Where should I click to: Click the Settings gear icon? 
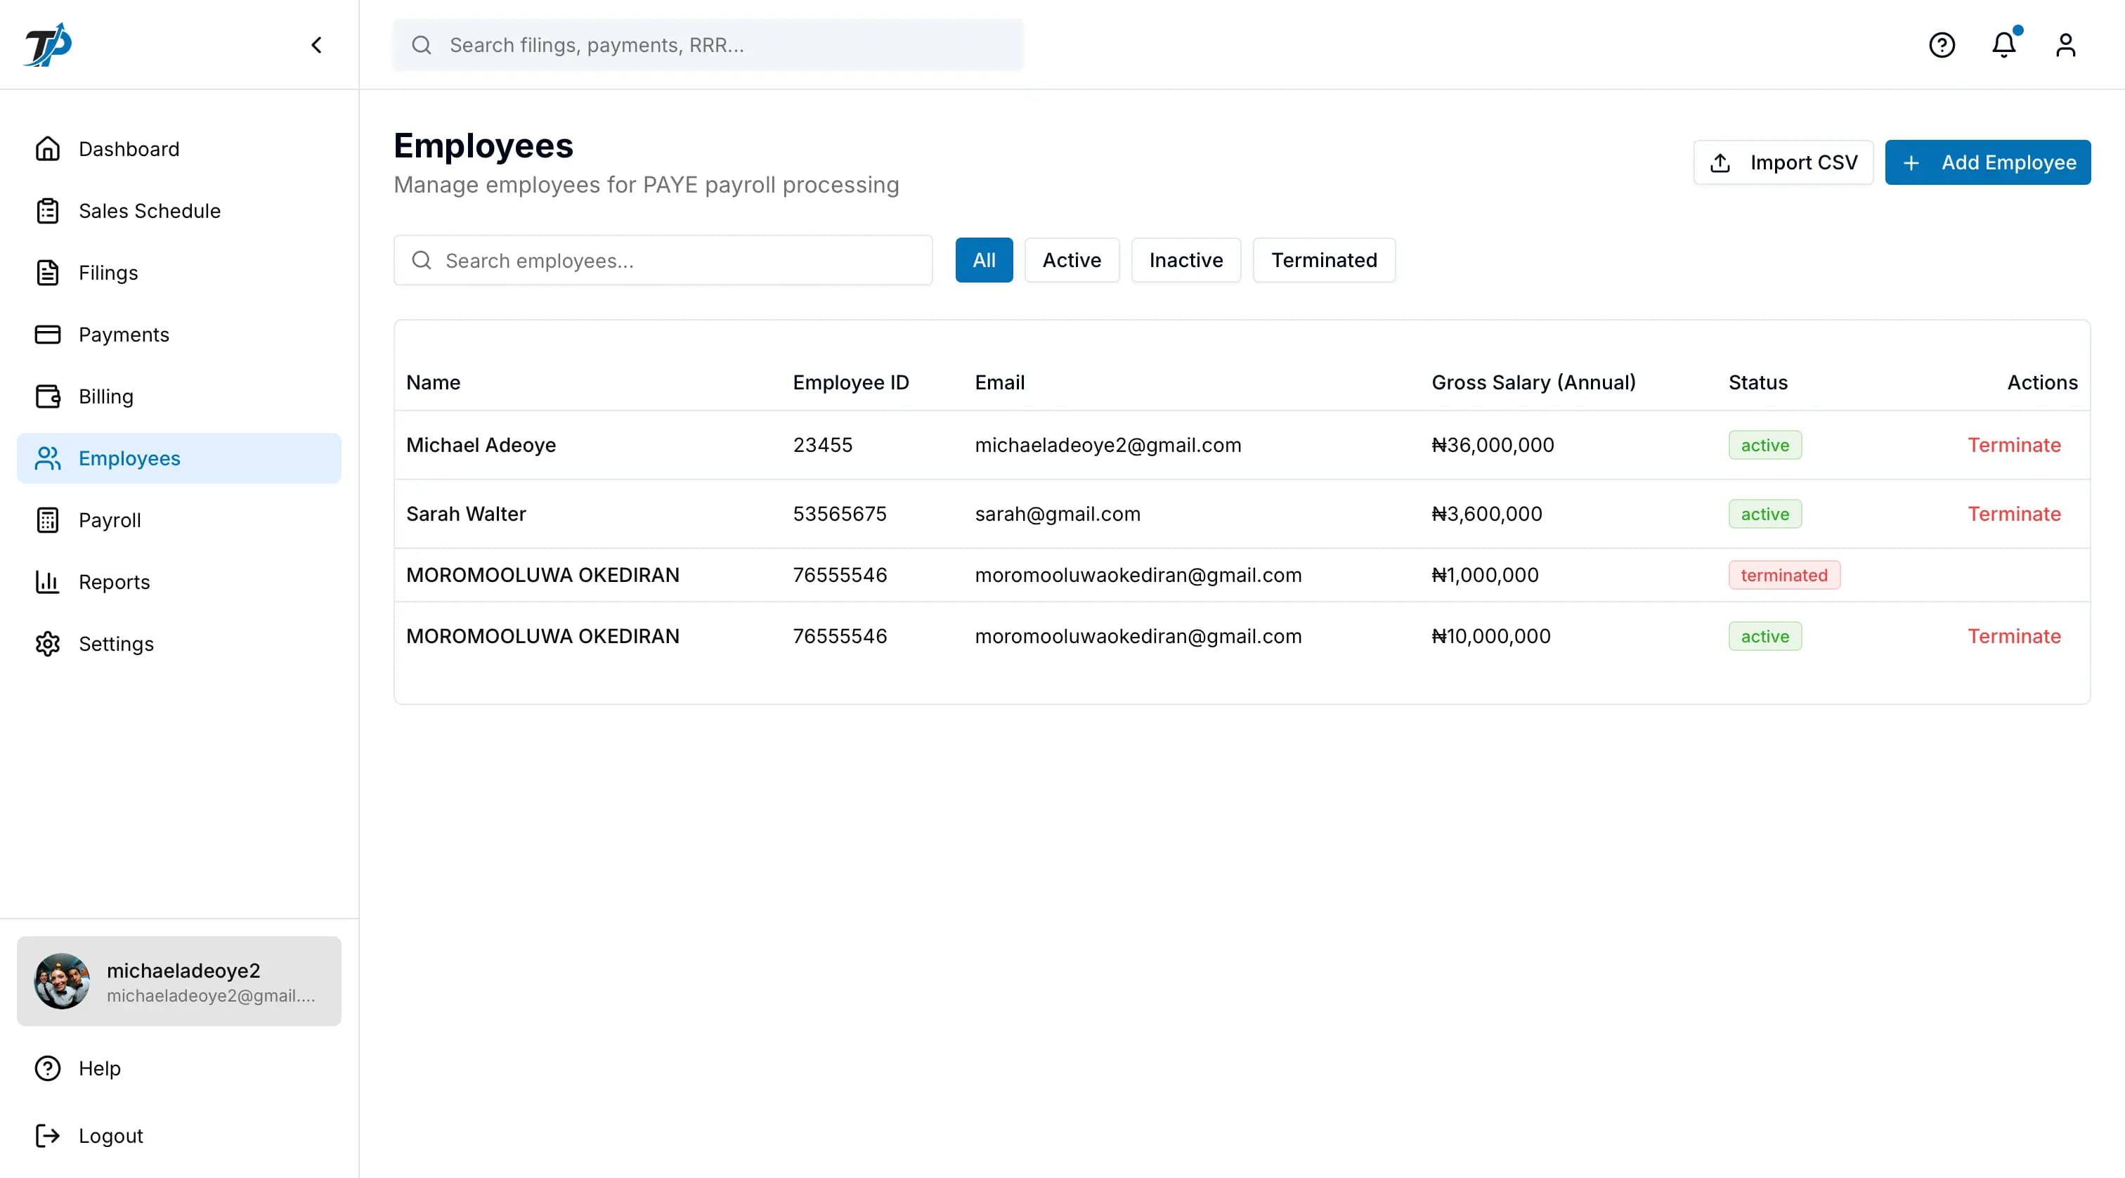(48, 643)
